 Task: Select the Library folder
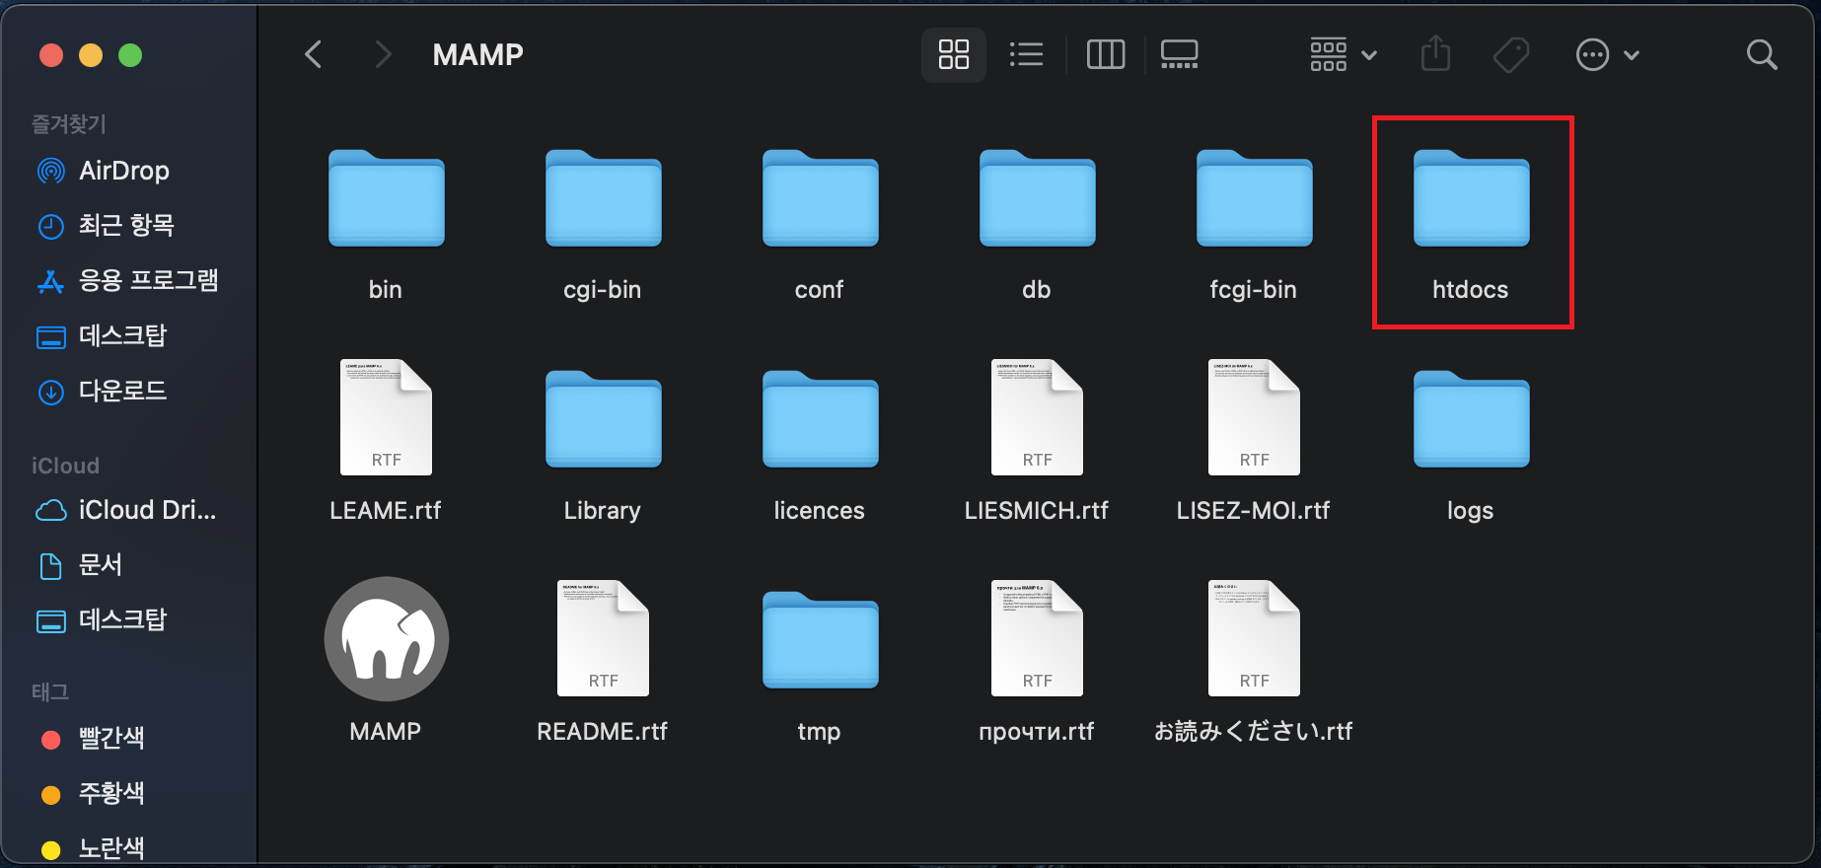[603, 419]
